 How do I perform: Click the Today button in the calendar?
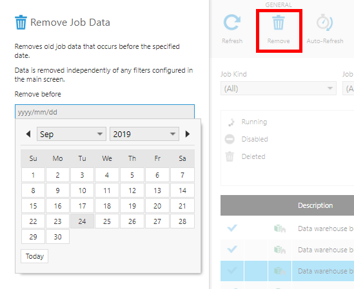click(35, 256)
